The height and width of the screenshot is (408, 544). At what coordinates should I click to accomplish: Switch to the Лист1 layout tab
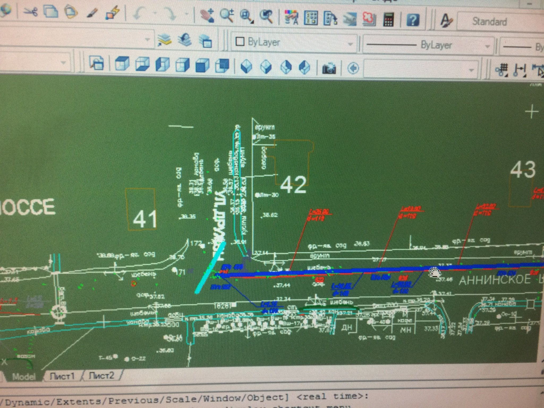[x=62, y=376]
